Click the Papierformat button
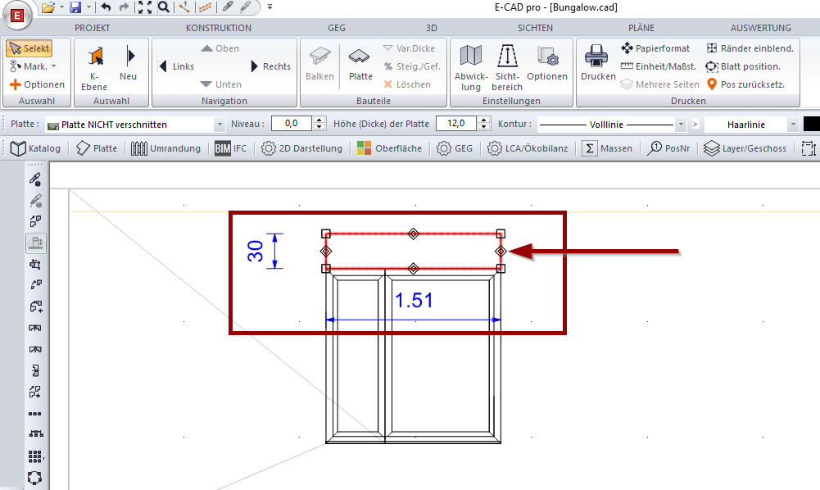Screen dimensions: 820x490 [x=655, y=48]
